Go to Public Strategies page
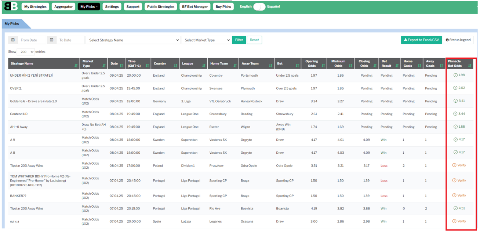480x234 pixels. 161,7
